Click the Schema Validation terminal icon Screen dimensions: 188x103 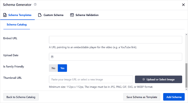coord(72,15)
